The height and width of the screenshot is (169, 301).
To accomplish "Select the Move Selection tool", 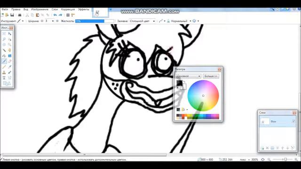I will (9, 39).
